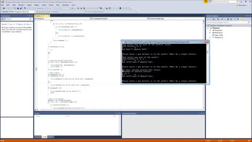Toggle the Test Explorer pin auto-hide
The width and height of the screenshot is (252, 142).
[x=30, y=16]
